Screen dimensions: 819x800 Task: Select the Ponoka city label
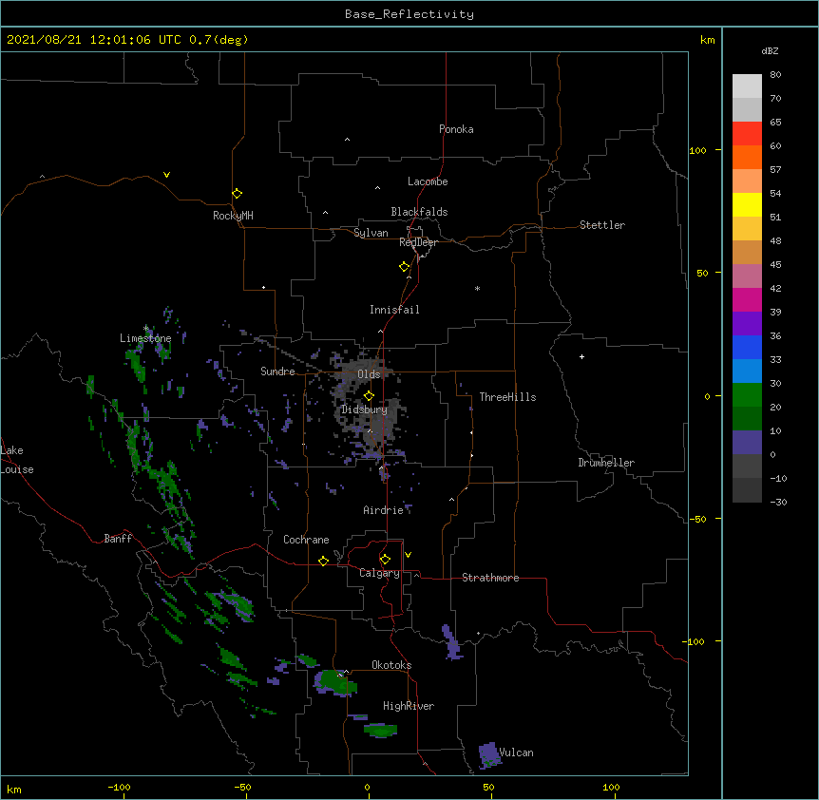point(456,129)
